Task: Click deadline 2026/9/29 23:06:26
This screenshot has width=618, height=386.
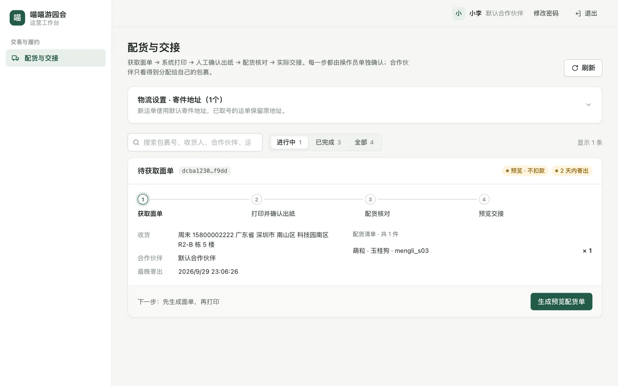Action: tap(208, 271)
